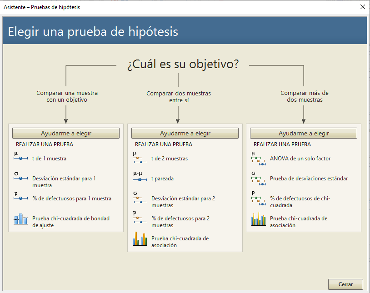Open Prueba chi-cuadrada de bondad de ajuste
Screen dimensions: 370x293
70,222
